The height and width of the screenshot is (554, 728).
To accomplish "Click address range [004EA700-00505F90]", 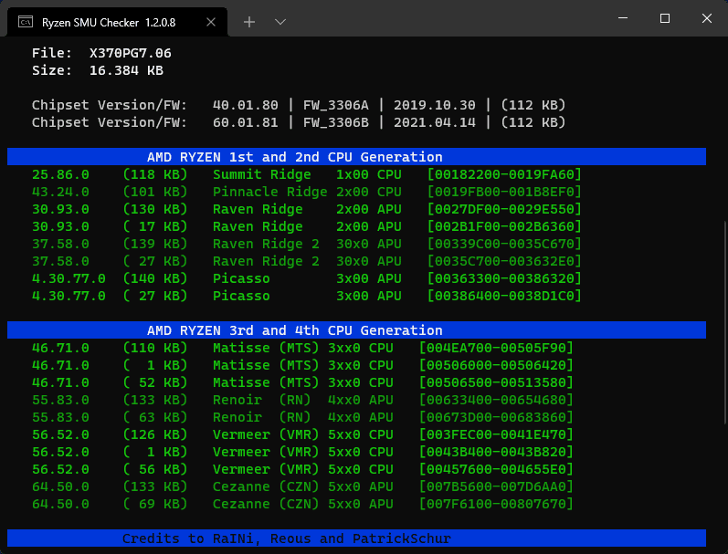I will point(496,348).
